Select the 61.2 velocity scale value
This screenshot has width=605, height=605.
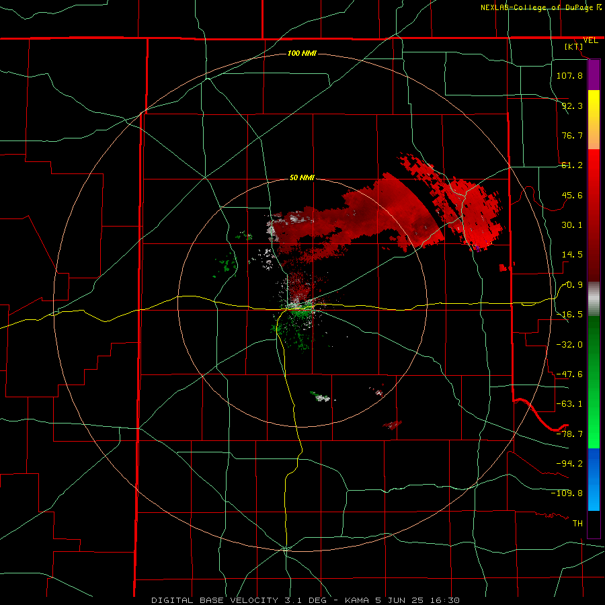[572, 165]
